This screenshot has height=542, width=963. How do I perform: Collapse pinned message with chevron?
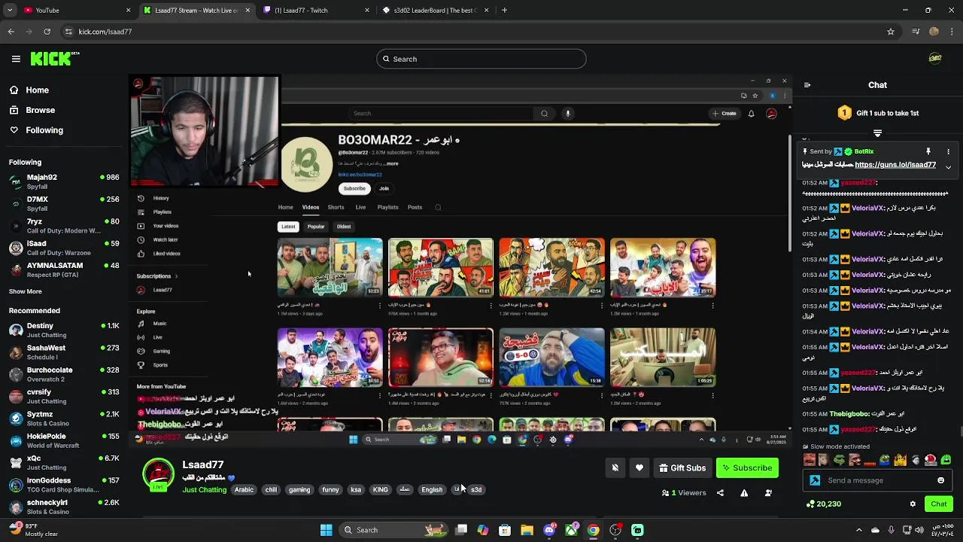pos(948,167)
